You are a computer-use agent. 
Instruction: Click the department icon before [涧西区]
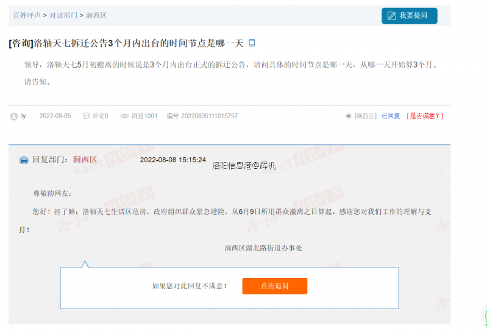point(348,116)
